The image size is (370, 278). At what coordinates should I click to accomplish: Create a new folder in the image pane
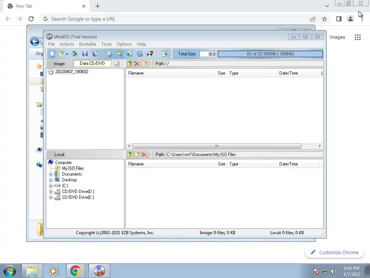coord(144,63)
